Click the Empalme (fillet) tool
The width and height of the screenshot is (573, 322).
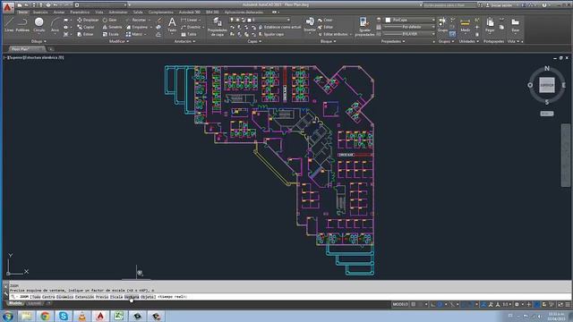point(137,27)
